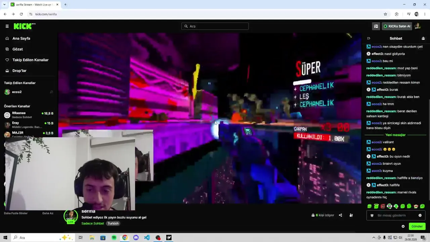Image resolution: width=430 pixels, height=242 pixels.
Task: Click the stream video player
Action: (210, 118)
